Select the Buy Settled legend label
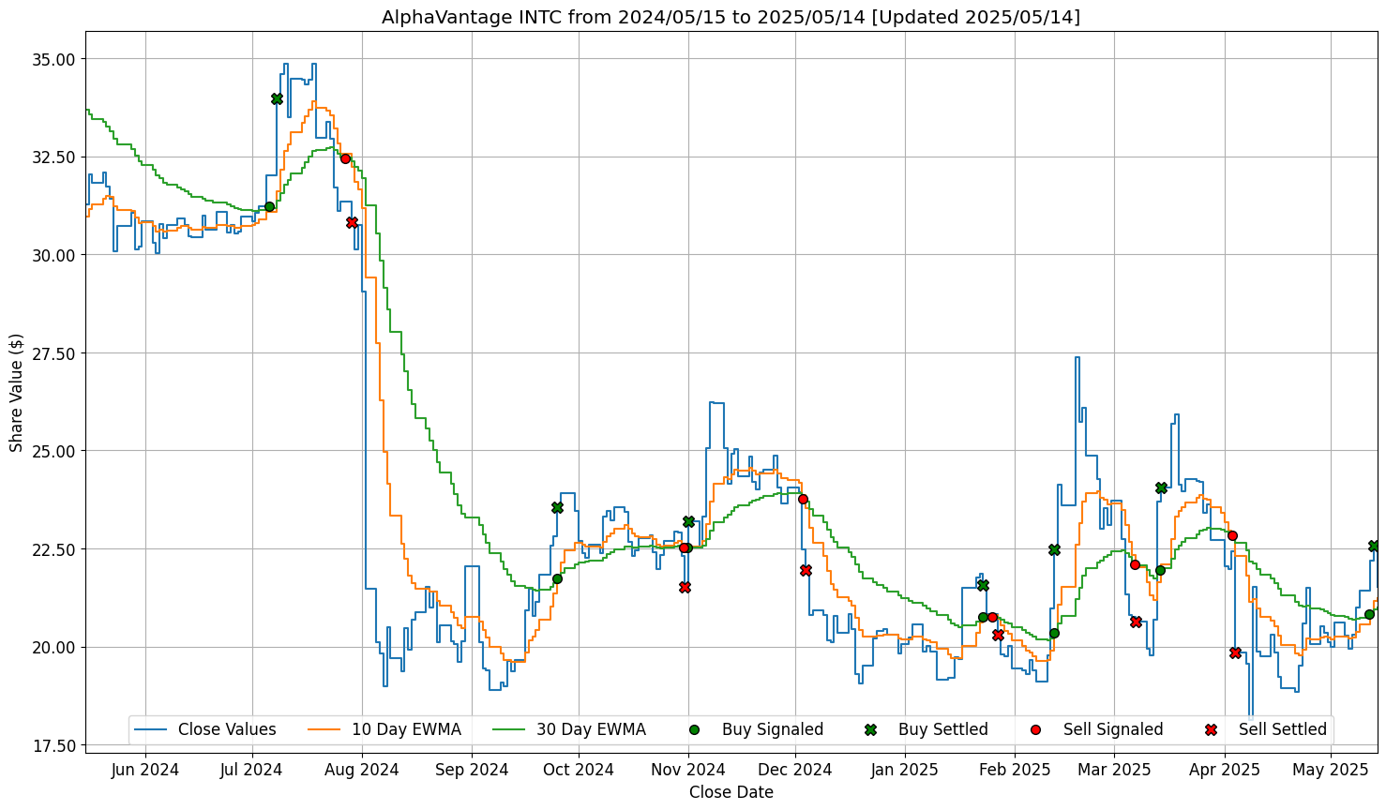This screenshot has width=1386, height=810. (x=943, y=729)
